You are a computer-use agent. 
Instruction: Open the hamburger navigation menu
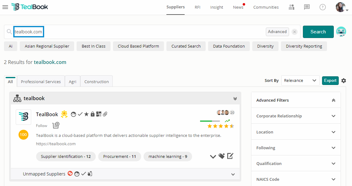pos(5,7)
